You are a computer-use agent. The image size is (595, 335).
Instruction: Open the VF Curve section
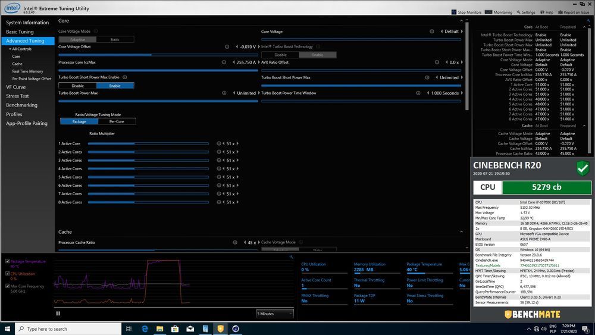pos(15,87)
